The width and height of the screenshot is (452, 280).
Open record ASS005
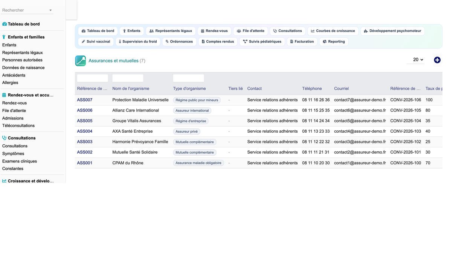[x=85, y=121]
